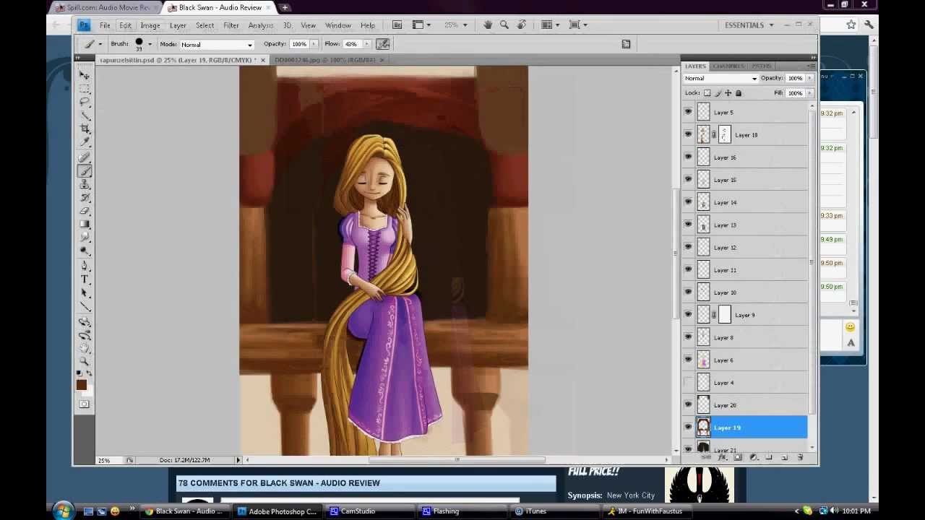Open the brush preset picker dropdown
The height and width of the screenshot is (520, 925).
click(x=150, y=44)
